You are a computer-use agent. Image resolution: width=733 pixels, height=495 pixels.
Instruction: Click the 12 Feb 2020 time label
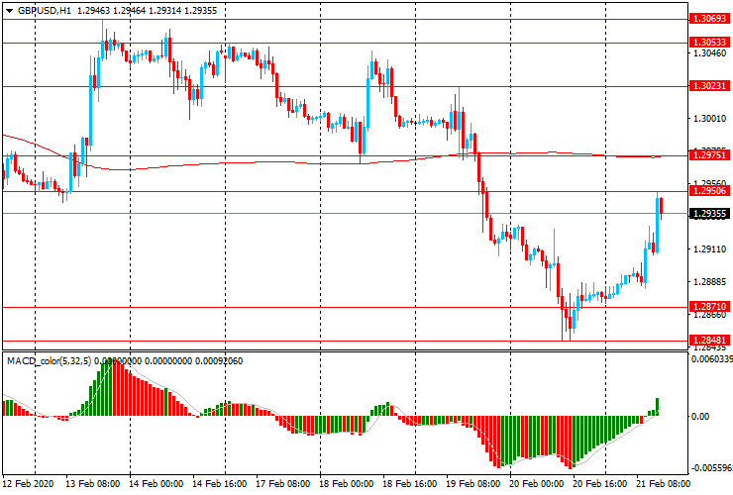pos(28,484)
